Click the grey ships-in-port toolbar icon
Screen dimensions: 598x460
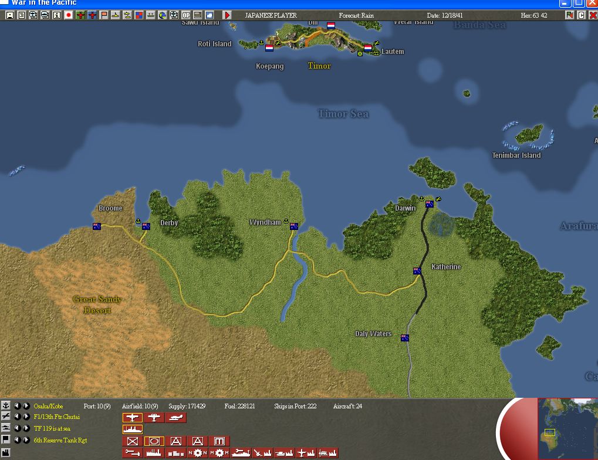151,15
